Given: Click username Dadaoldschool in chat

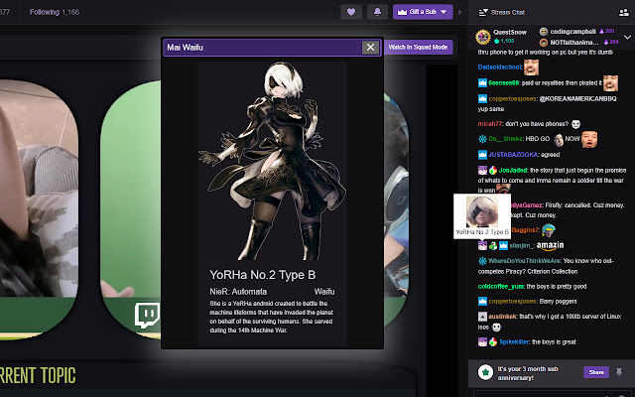Looking at the screenshot, I should [x=500, y=67].
